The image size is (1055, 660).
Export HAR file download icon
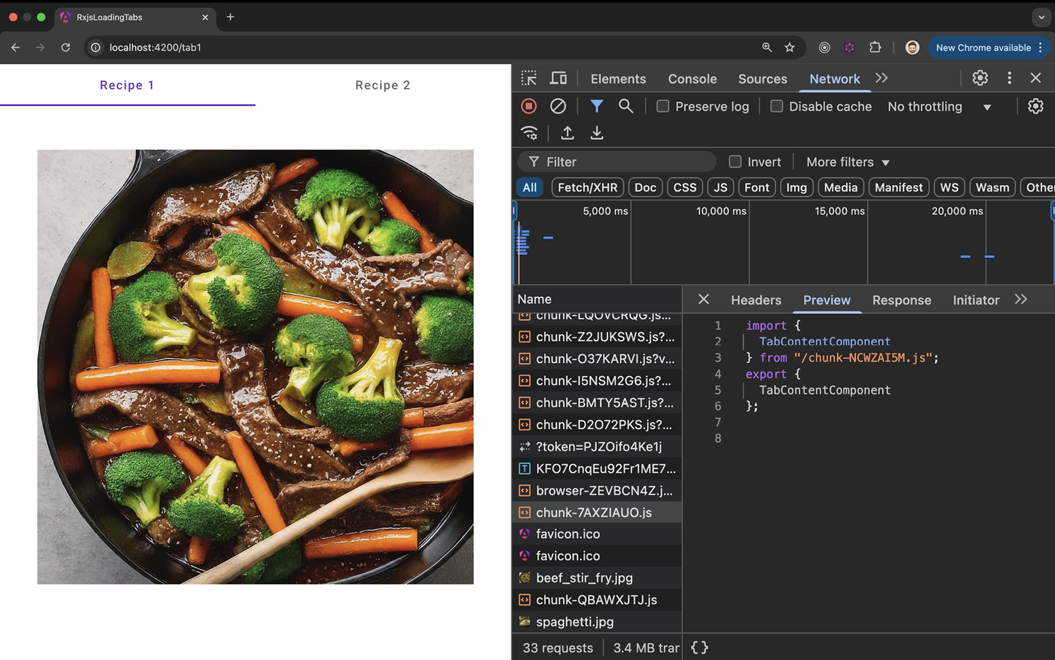click(x=597, y=133)
